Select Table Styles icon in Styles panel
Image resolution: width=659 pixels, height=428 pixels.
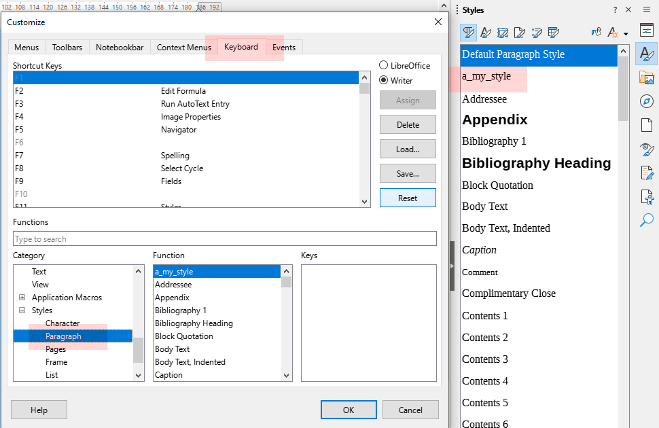554,33
